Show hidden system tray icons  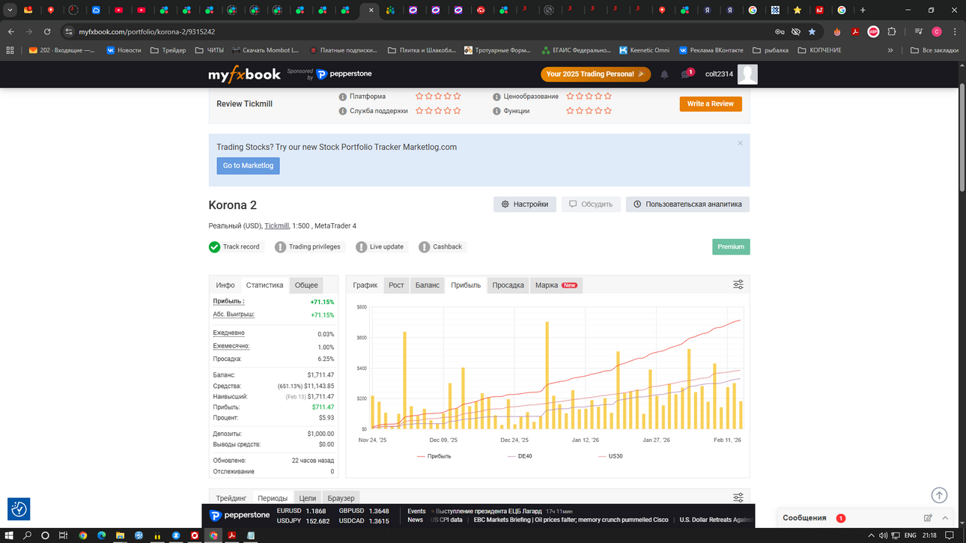tap(871, 536)
